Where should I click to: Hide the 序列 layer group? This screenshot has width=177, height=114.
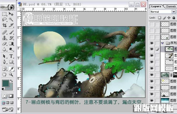152,43
